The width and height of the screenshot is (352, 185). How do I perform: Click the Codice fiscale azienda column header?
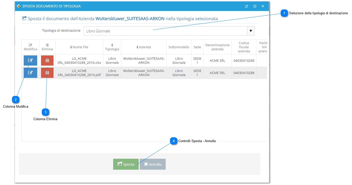click(244, 47)
